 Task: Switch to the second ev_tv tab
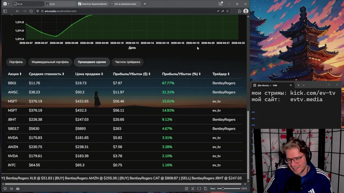tap(60, 4)
